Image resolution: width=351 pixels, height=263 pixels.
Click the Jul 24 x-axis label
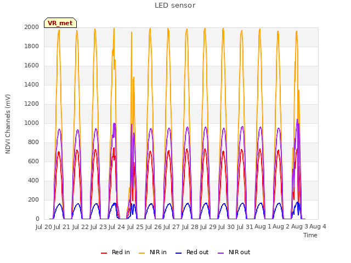(x=117, y=227)
